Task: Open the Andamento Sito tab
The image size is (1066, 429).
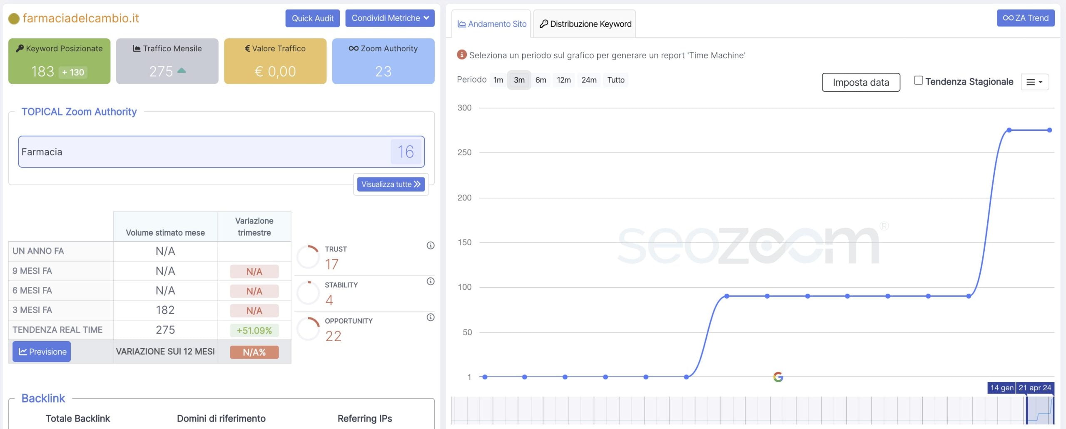Action: (491, 24)
